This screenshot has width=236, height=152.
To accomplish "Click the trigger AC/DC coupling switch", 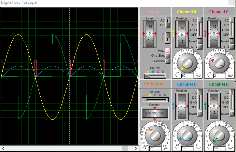I will [x=168, y=23].
